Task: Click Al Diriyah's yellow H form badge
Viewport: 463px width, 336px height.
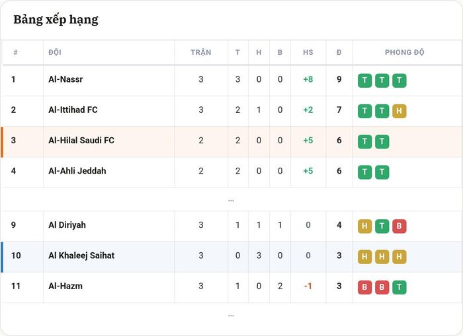Action: click(364, 226)
